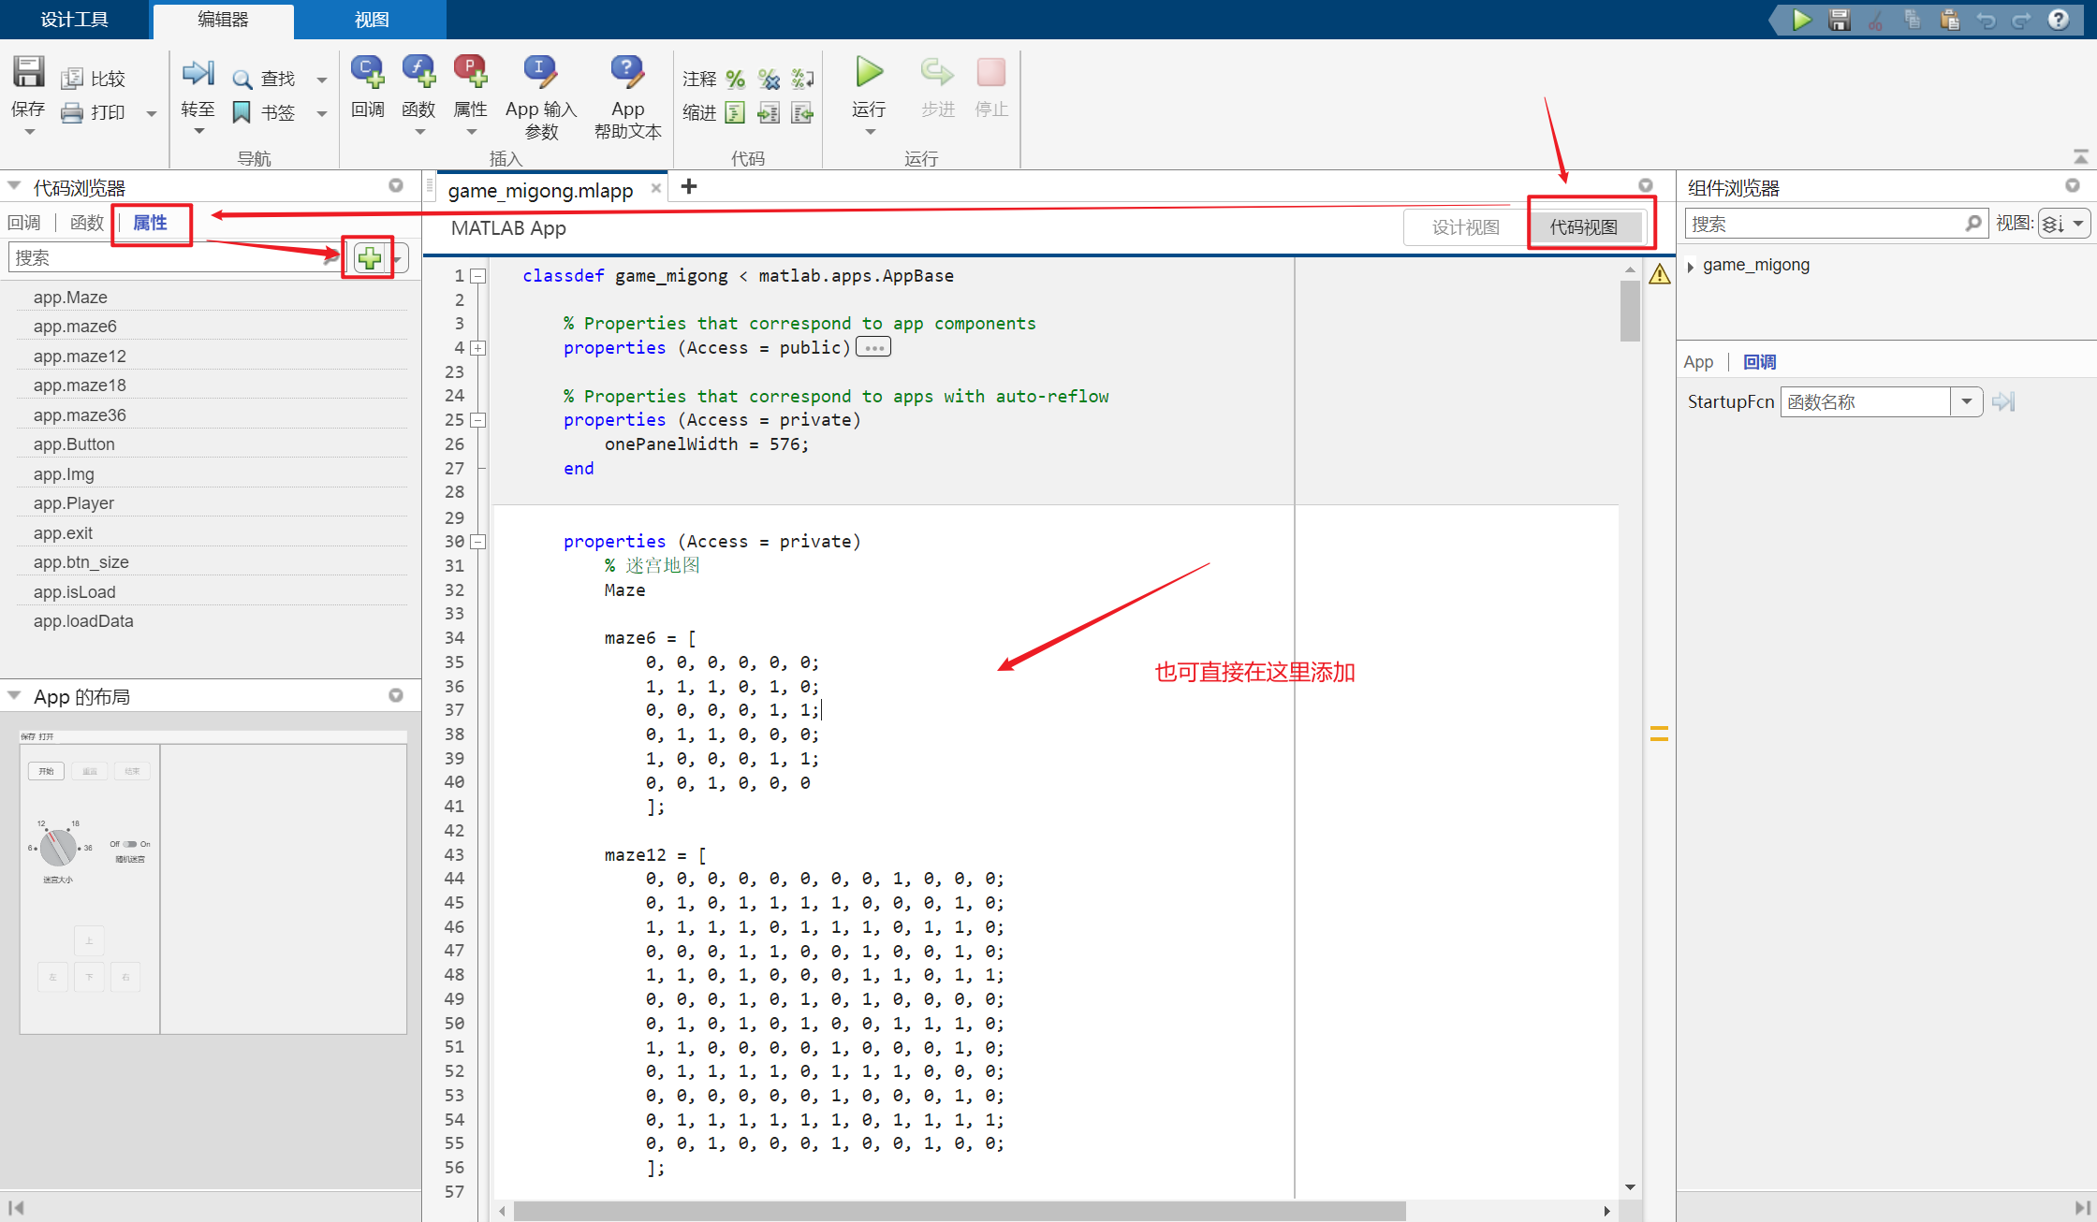Expand the folded properties at line 4

pyautogui.click(x=478, y=348)
